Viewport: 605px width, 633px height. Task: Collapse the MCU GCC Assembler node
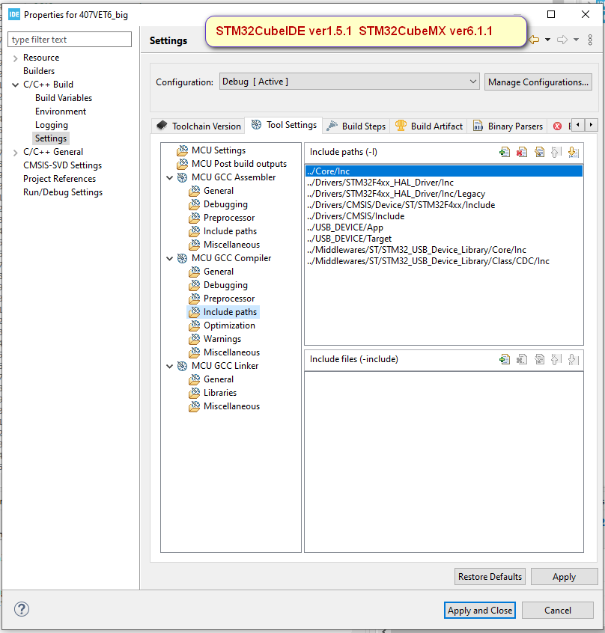click(x=170, y=177)
